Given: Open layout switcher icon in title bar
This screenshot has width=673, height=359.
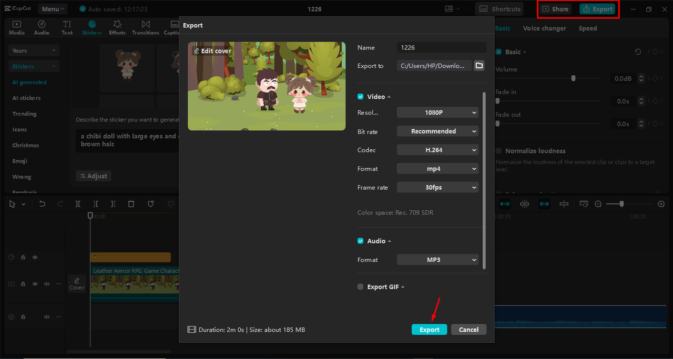Looking at the screenshot, I should tap(448, 9).
